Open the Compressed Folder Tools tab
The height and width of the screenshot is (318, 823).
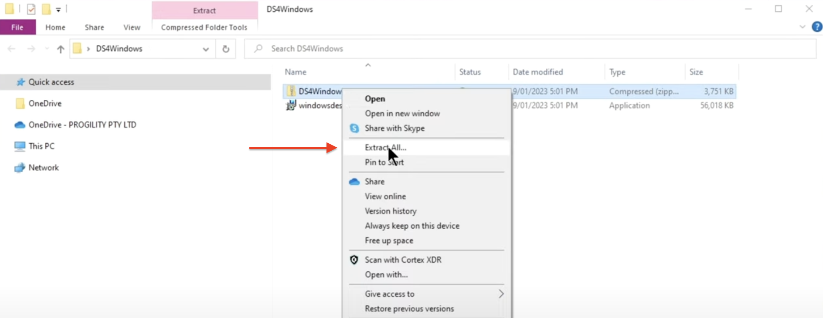[204, 27]
